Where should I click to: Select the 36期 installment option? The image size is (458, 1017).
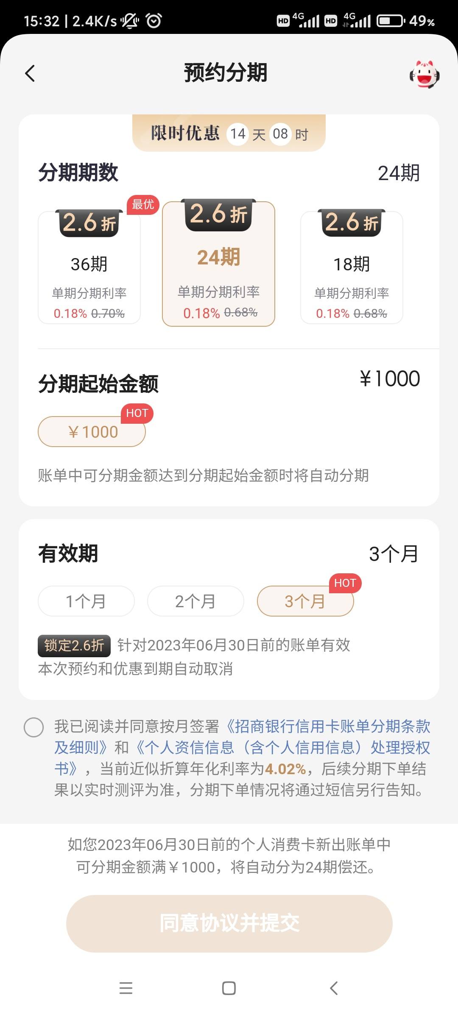click(x=89, y=267)
